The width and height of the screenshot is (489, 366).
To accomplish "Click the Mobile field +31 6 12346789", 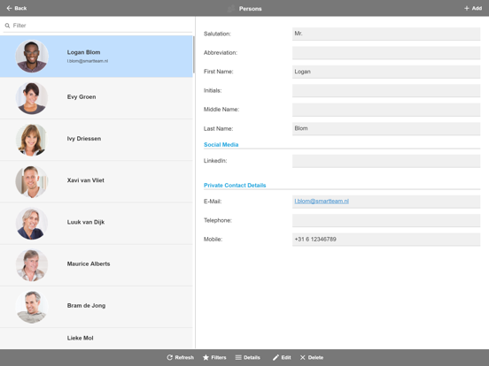I will click(x=386, y=240).
